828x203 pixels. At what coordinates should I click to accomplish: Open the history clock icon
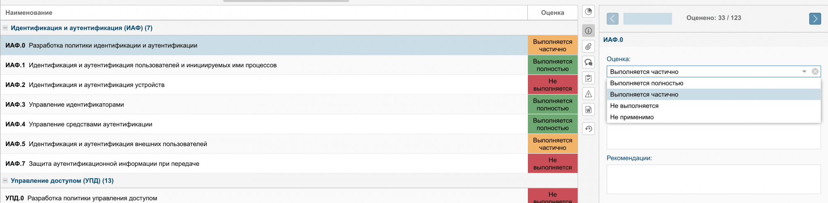[588, 129]
